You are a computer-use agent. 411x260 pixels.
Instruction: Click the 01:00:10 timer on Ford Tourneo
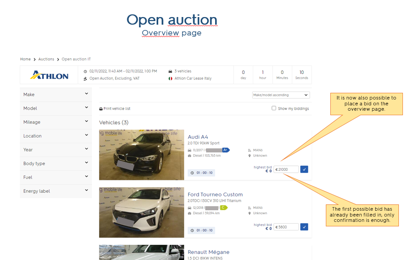coord(201,231)
